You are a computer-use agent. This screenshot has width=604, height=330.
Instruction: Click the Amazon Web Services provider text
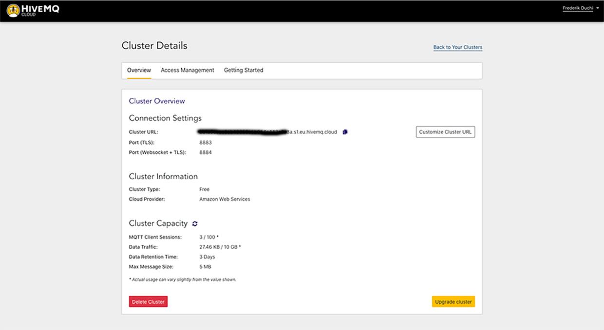point(225,199)
